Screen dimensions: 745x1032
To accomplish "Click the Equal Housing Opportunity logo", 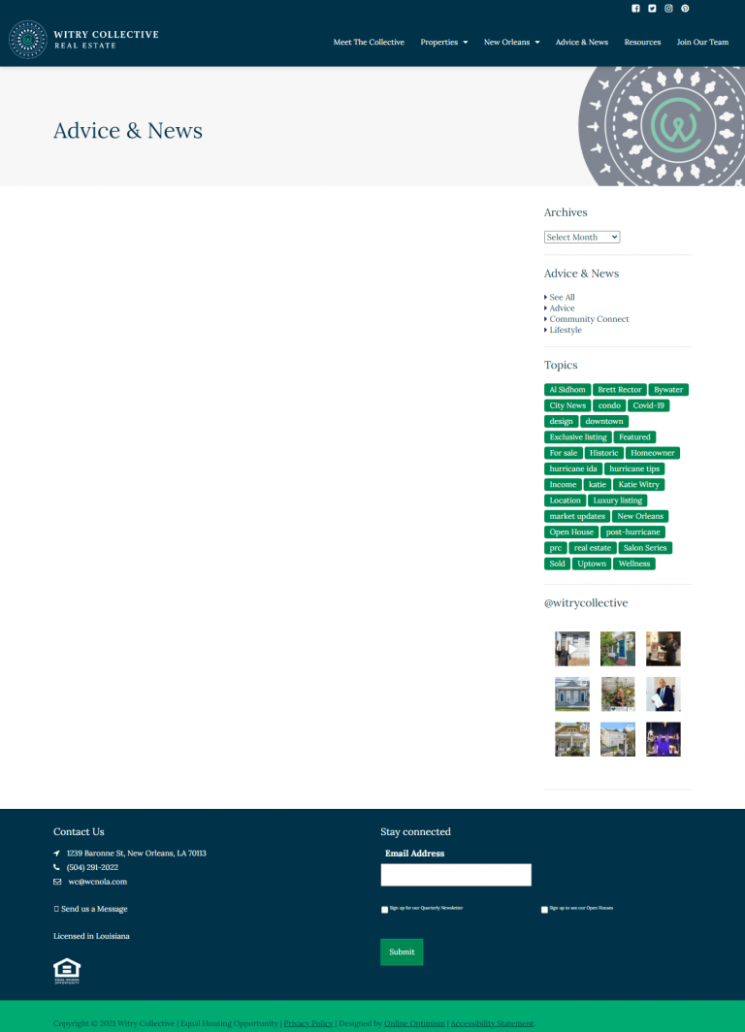I will pos(67,972).
